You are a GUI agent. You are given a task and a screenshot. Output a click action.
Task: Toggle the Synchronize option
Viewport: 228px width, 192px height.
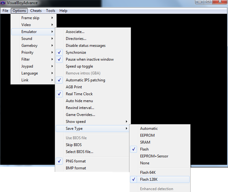pyautogui.click(x=76, y=52)
